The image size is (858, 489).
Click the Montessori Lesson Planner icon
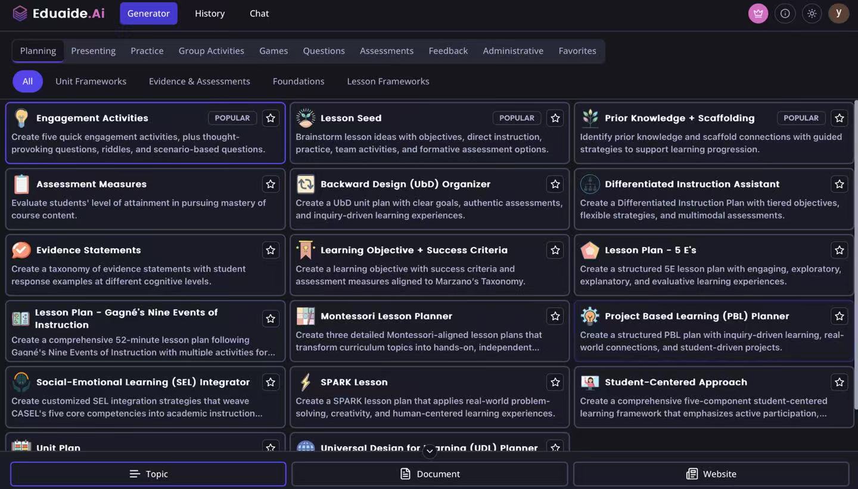pyautogui.click(x=306, y=316)
